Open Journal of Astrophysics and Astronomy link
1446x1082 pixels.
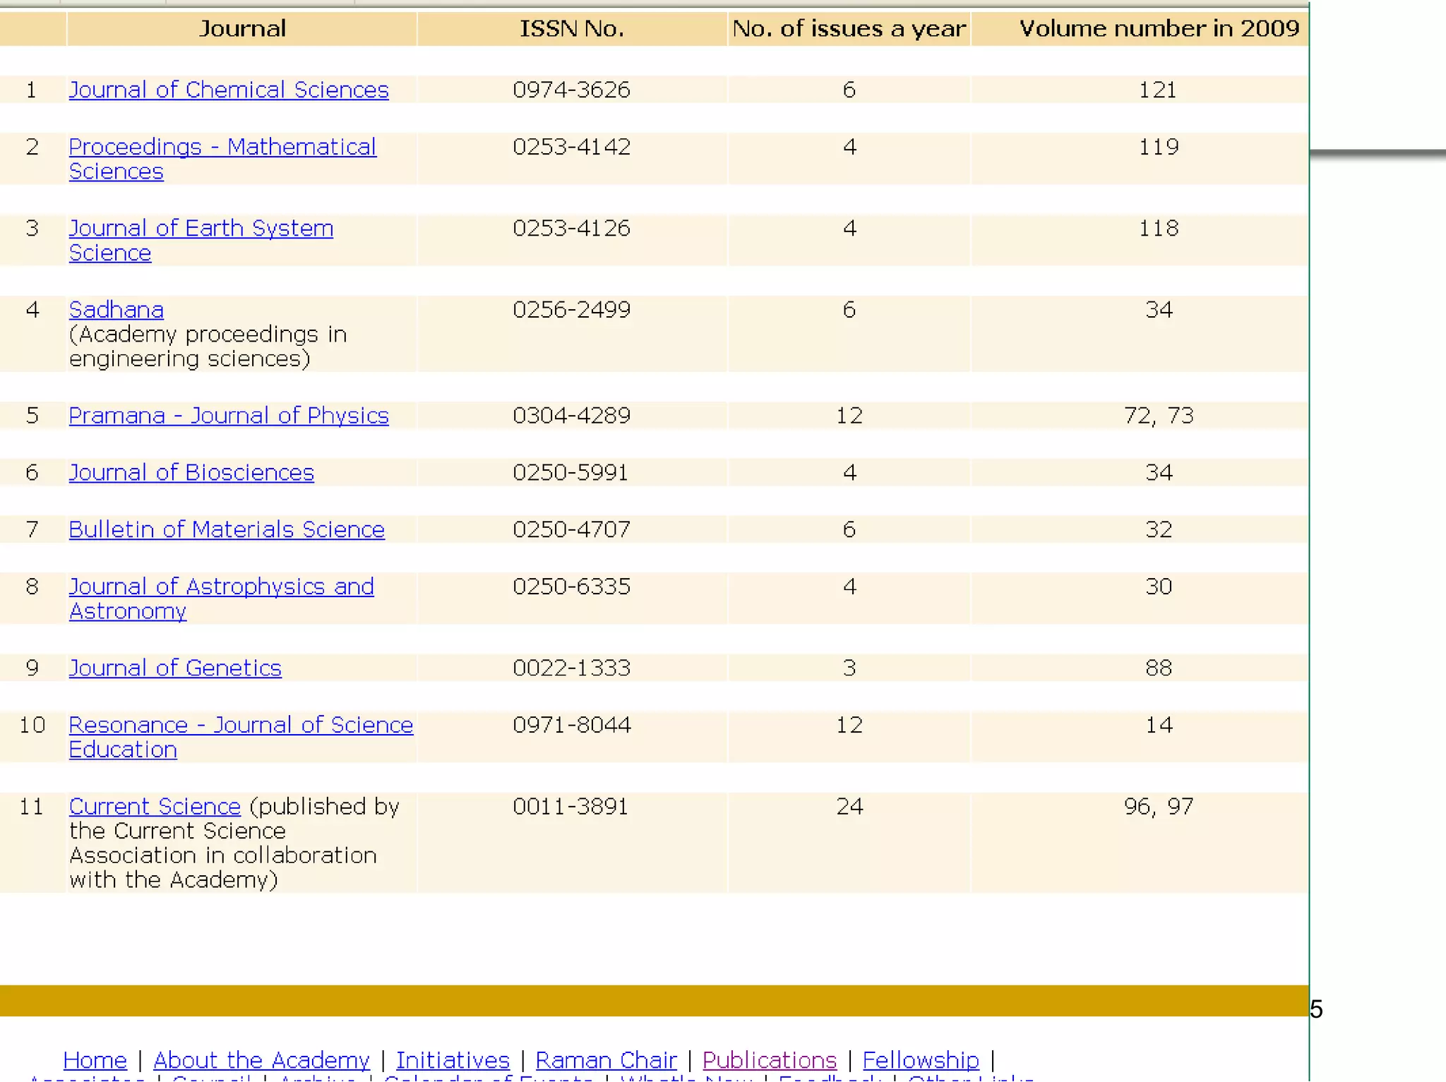click(x=221, y=587)
